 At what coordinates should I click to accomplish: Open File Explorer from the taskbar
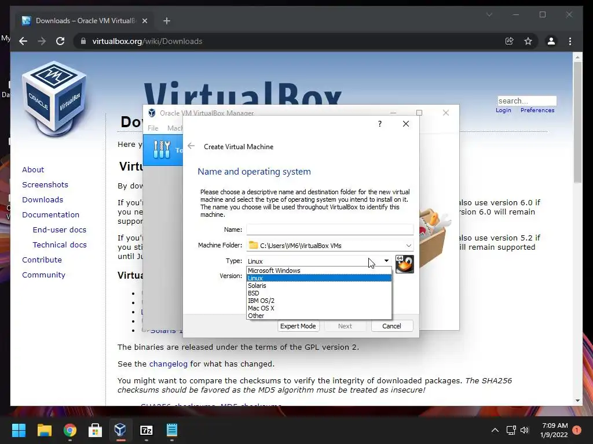click(x=44, y=430)
